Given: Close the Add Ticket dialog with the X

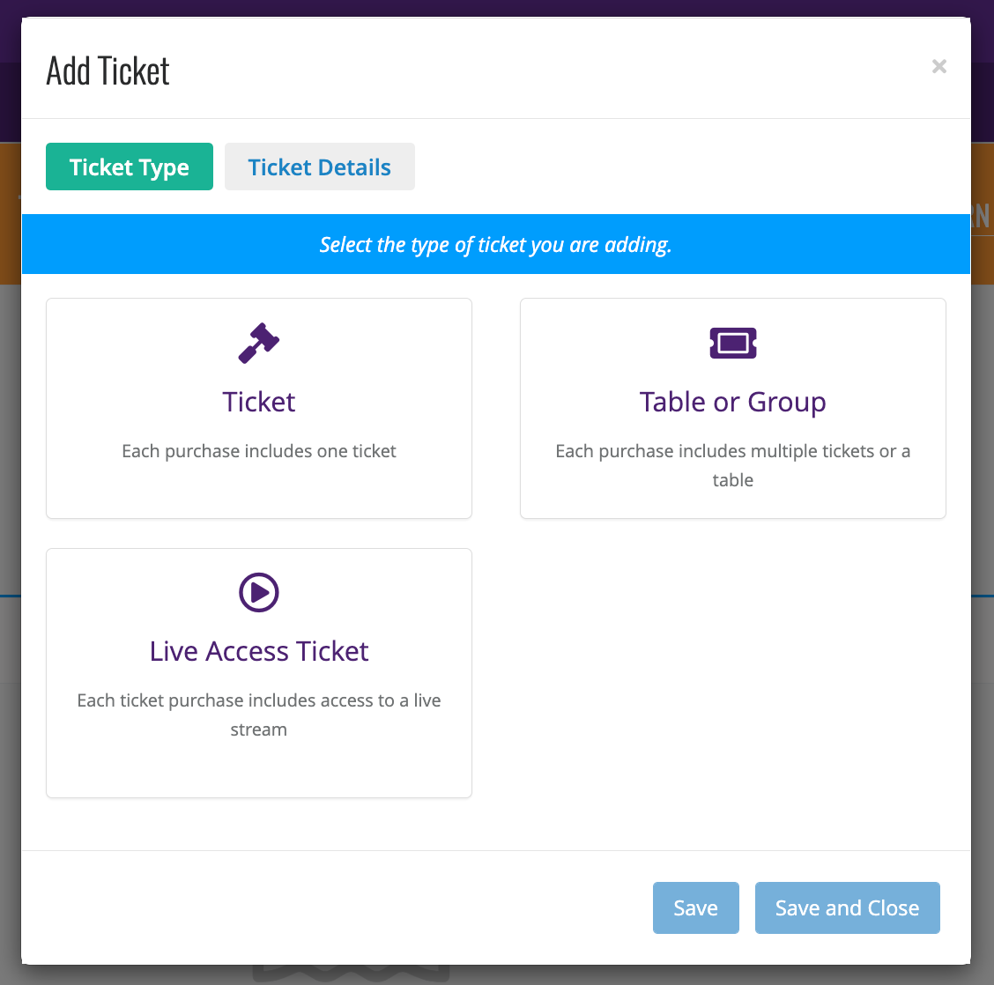Looking at the screenshot, I should (x=938, y=66).
